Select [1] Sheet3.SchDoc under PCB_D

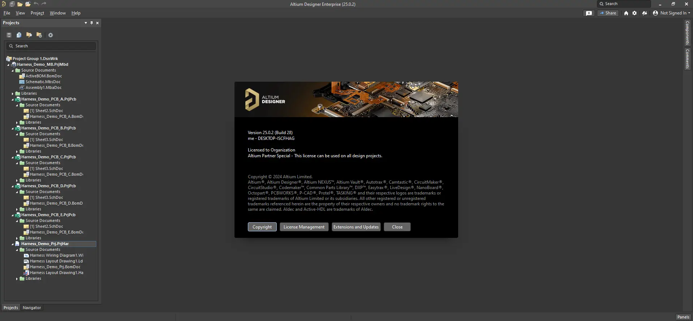click(x=46, y=197)
